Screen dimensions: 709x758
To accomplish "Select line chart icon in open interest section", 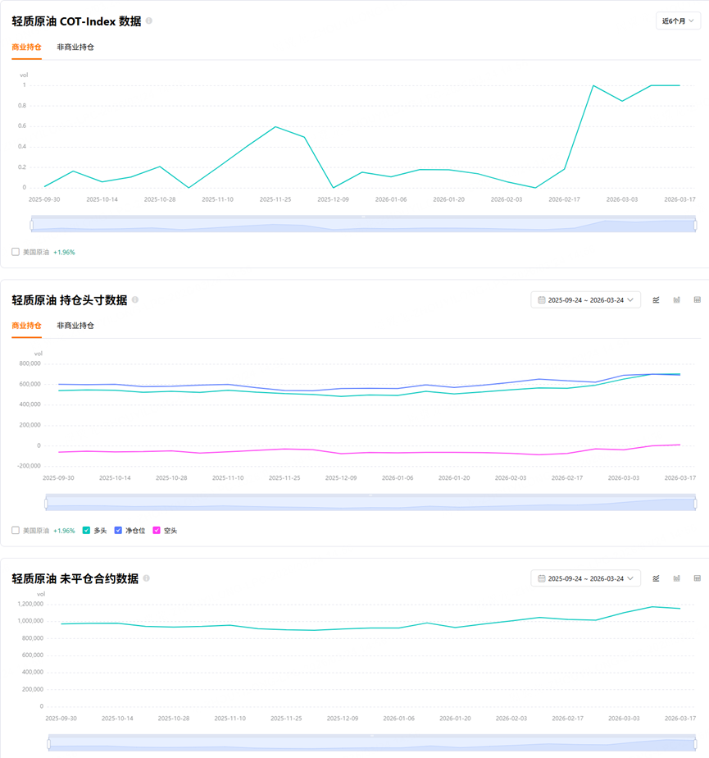I will tap(656, 578).
